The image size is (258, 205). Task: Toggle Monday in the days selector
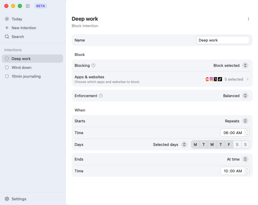[x=195, y=145]
